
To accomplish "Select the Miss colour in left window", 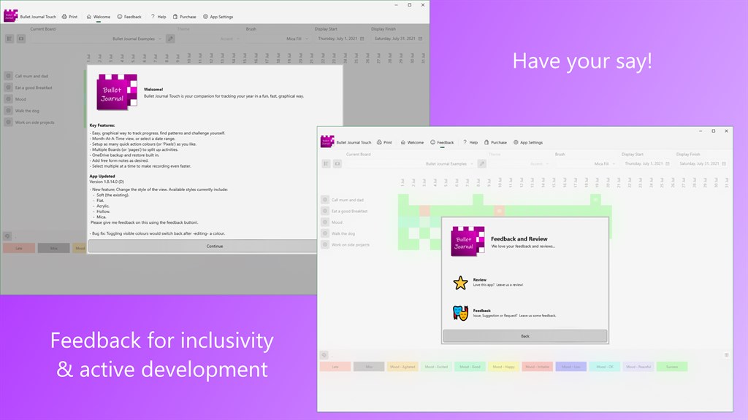I will [x=53, y=248].
